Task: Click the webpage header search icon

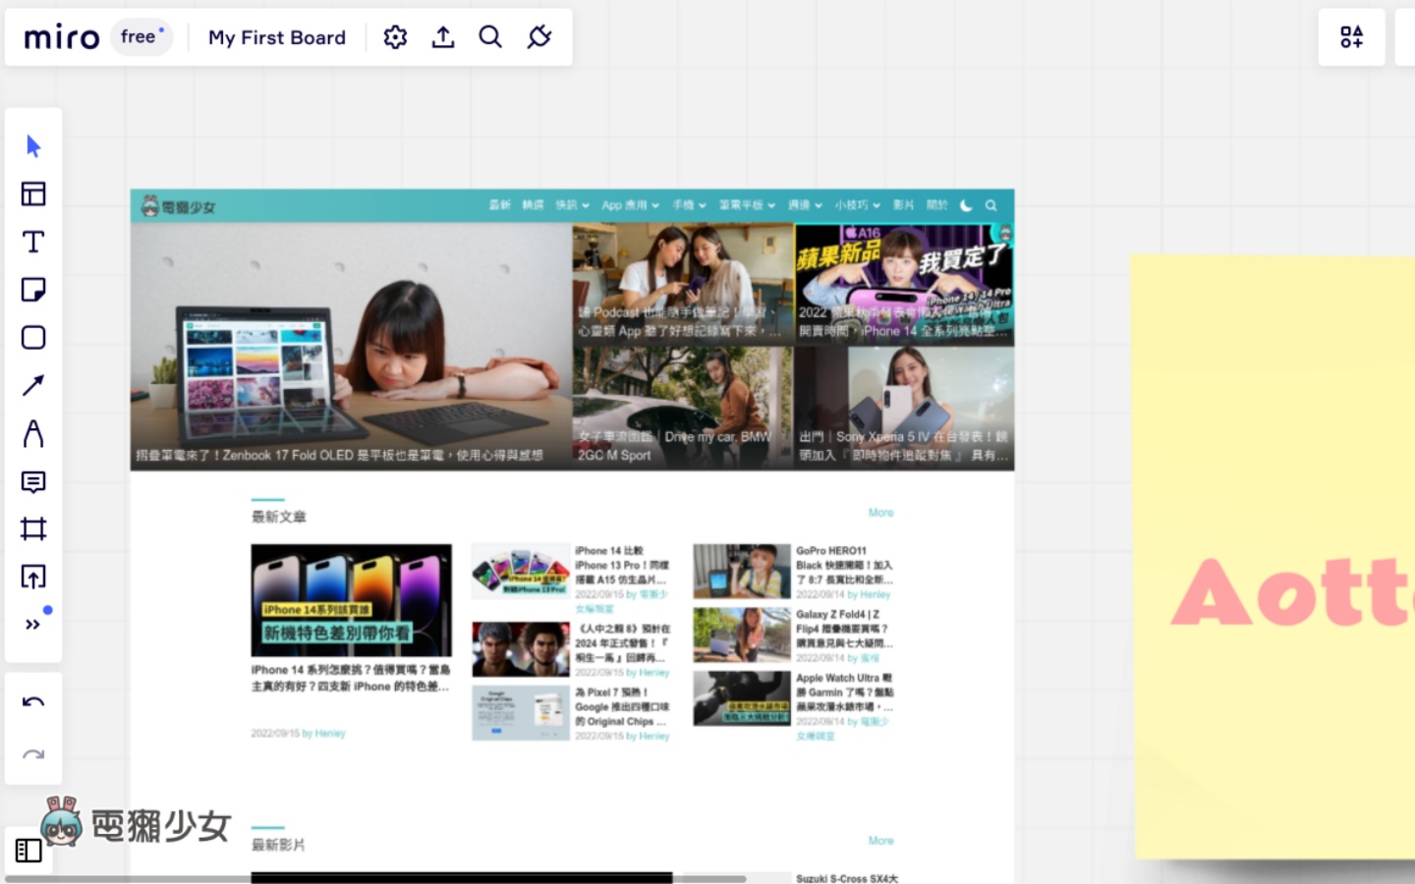Action: pos(991,205)
